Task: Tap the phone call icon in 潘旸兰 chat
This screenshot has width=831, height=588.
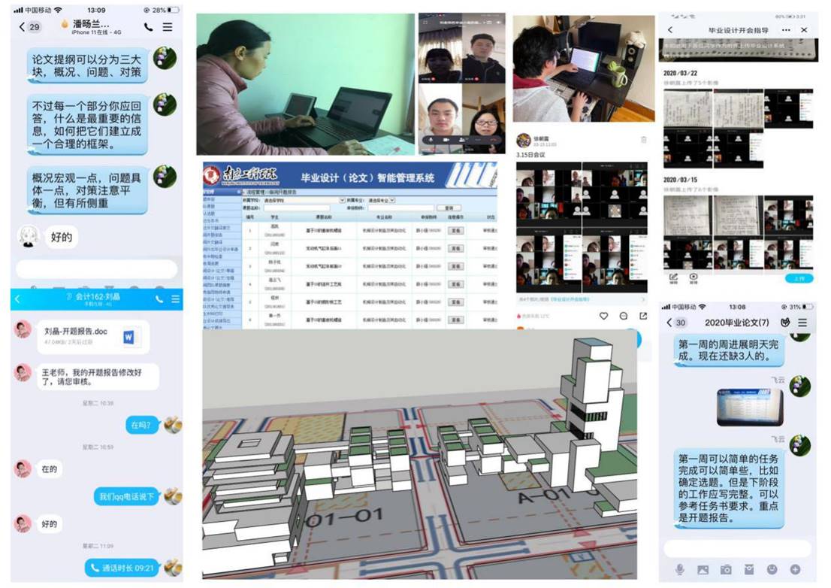Action: (x=148, y=27)
